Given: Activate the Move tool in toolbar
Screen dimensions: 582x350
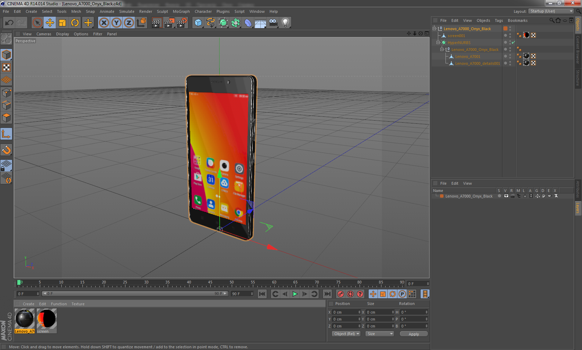Looking at the screenshot, I should (50, 23).
